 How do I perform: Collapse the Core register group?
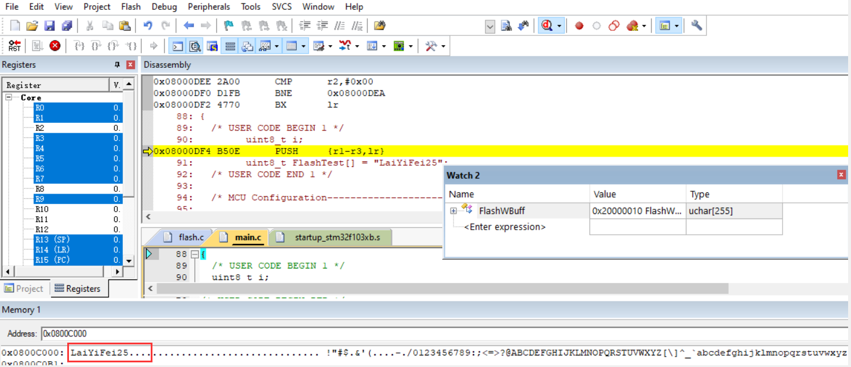point(9,97)
